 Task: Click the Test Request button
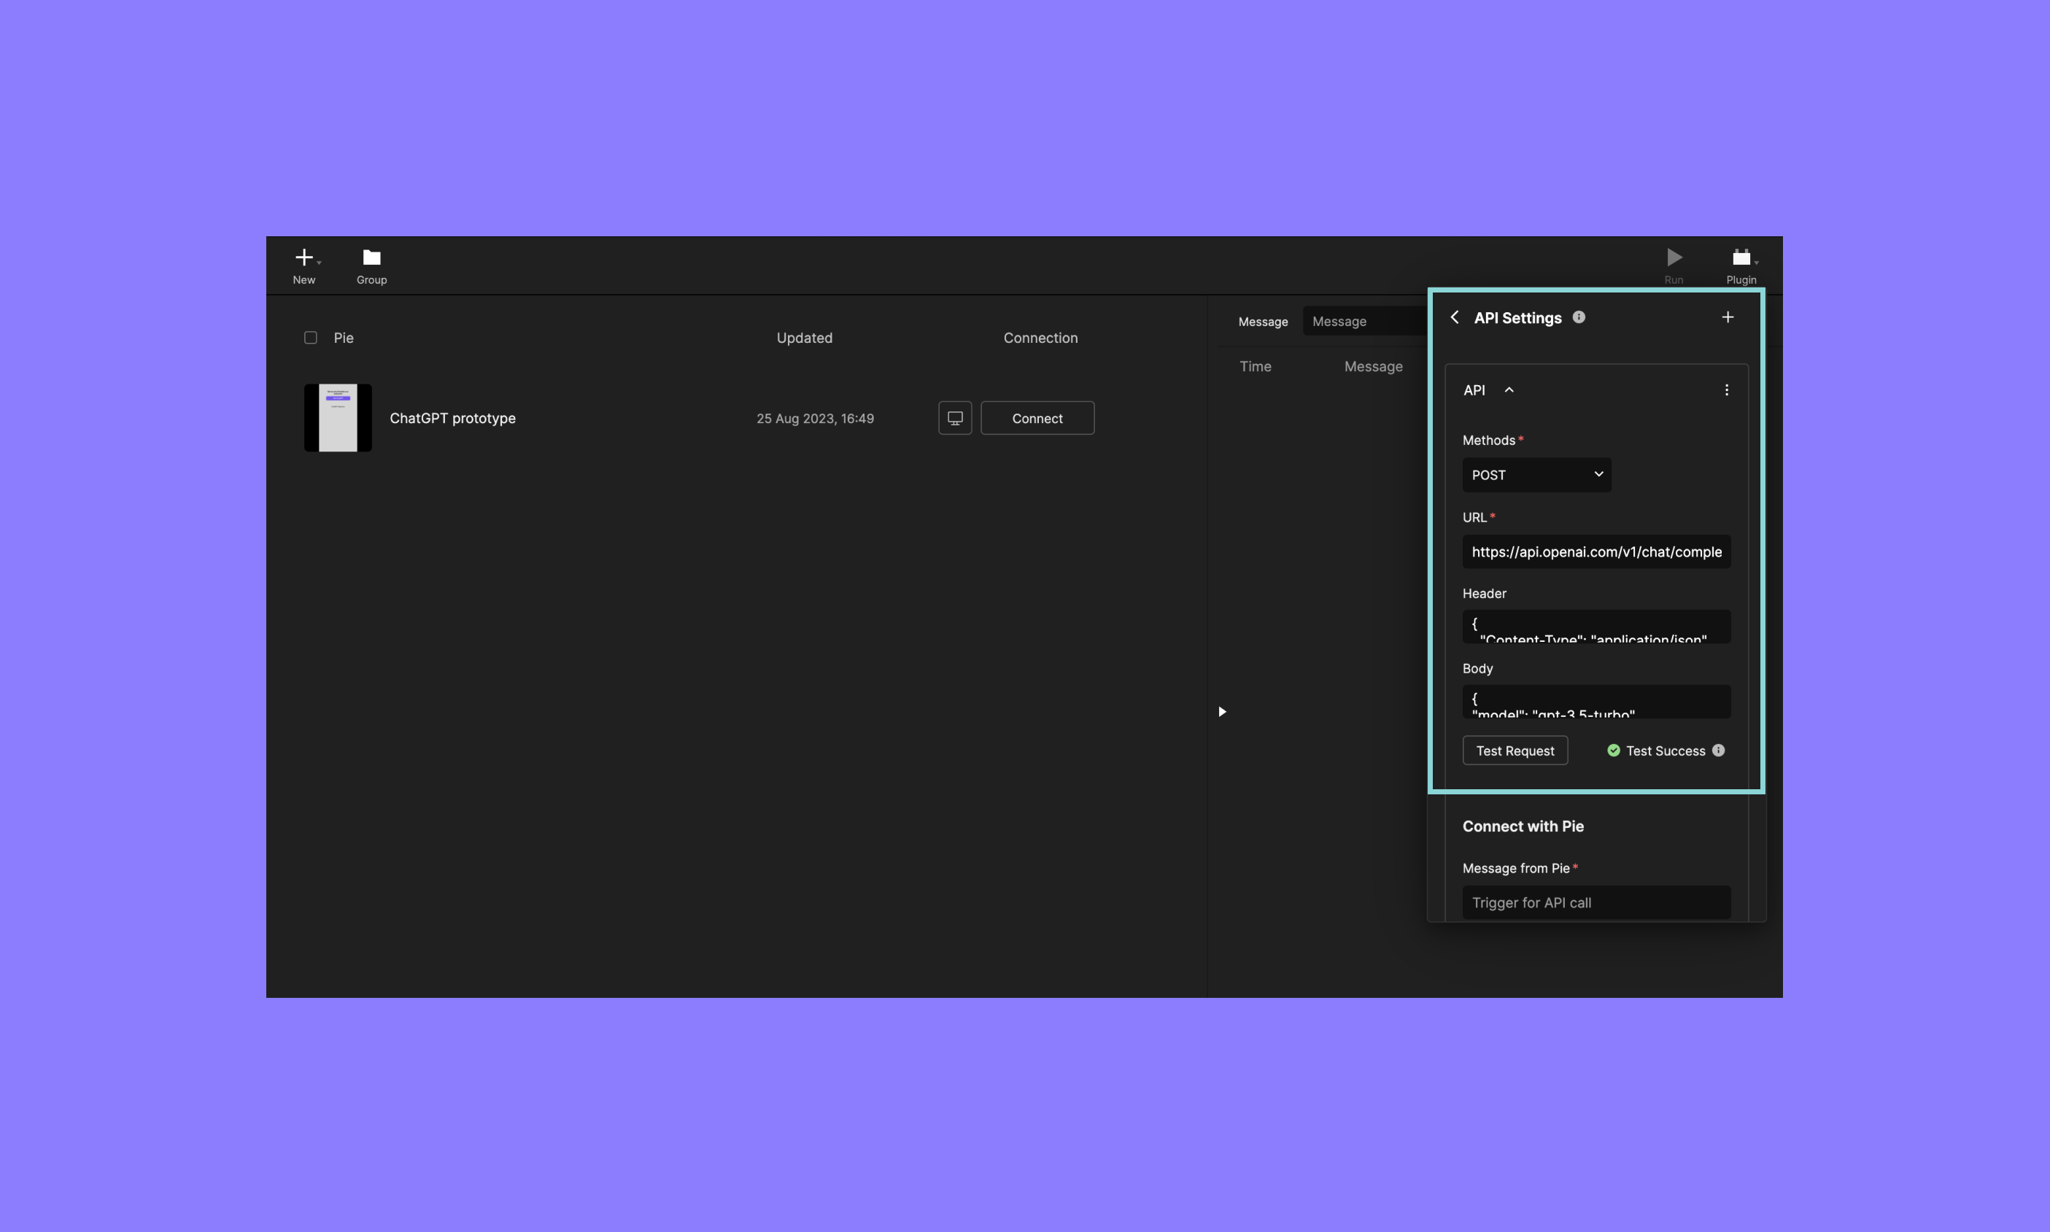pos(1515,750)
